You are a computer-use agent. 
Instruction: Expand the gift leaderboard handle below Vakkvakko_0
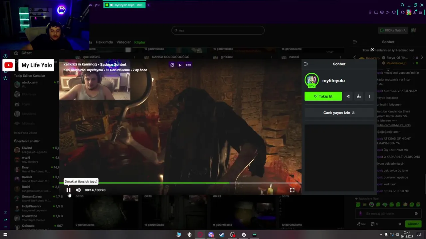pos(388,69)
